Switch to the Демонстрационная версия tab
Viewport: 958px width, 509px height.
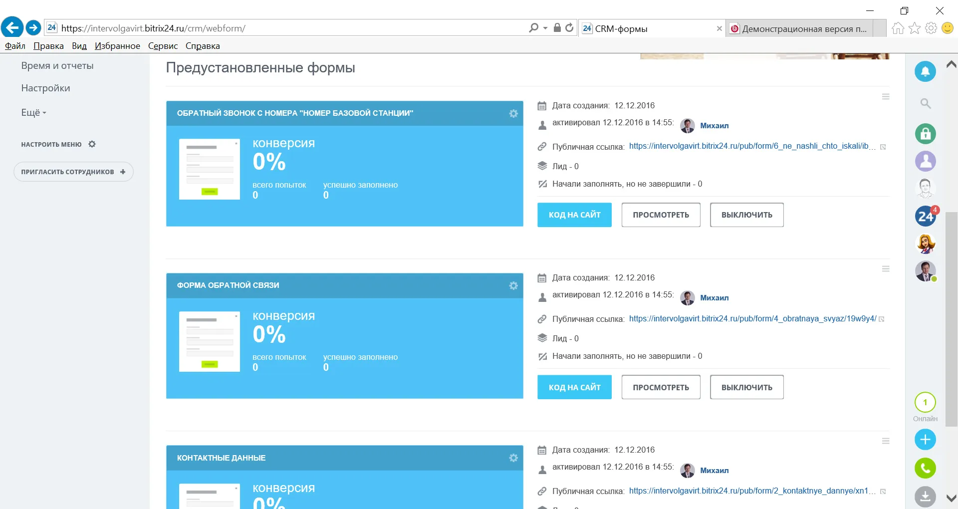pyautogui.click(x=800, y=28)
